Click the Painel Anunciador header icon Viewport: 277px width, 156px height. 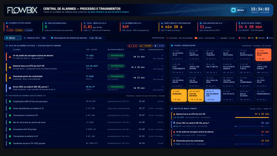[x=172, y=45]
